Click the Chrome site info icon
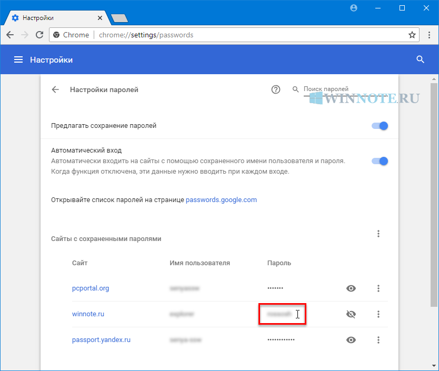Image resolution: width=439 pixels, height=371 pixels. tap(56, 35)
